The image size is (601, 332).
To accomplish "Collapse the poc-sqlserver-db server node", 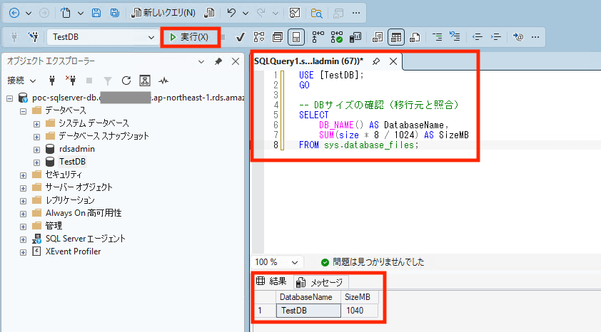I will click(9, 98).
